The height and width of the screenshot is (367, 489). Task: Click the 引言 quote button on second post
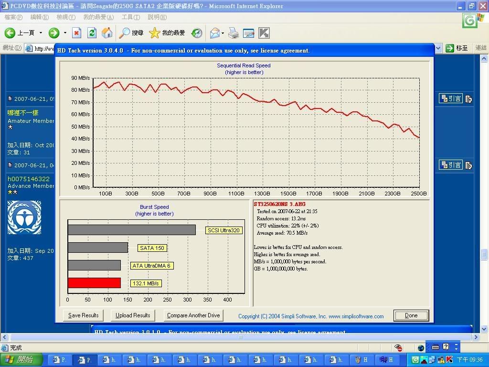click(451, 165)
